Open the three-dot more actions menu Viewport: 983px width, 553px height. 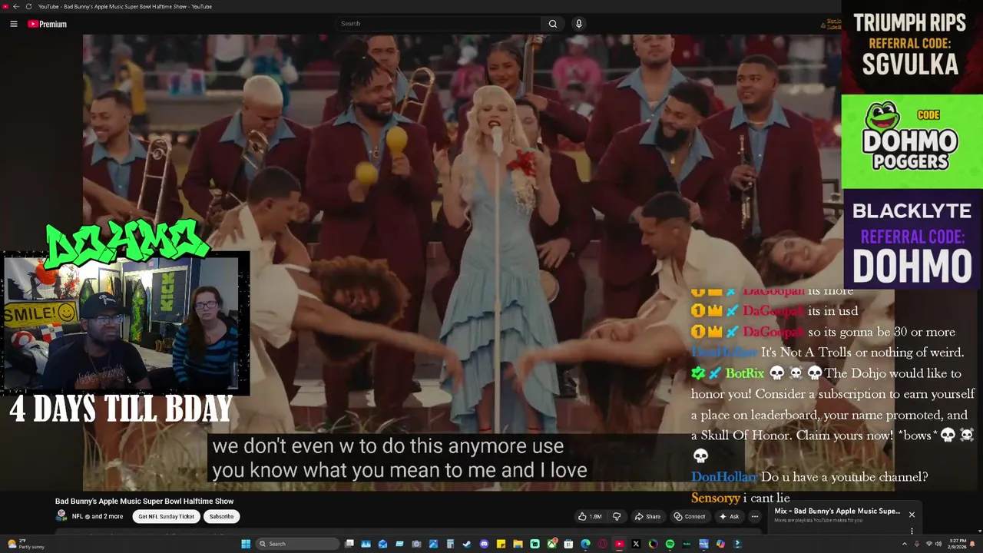pyautogui.click(x=754, y=516)
